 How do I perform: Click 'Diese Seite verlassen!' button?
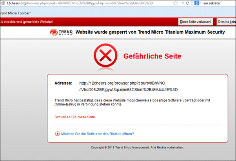pos(196,22)
